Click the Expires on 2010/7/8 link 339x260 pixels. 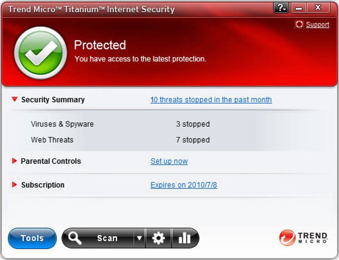183,185
